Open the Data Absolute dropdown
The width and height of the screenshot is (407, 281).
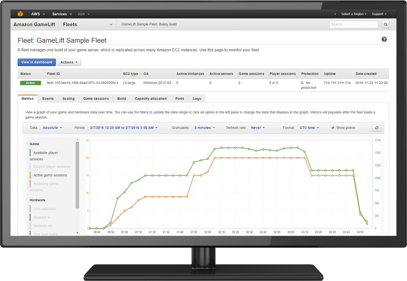click(52, 128)
